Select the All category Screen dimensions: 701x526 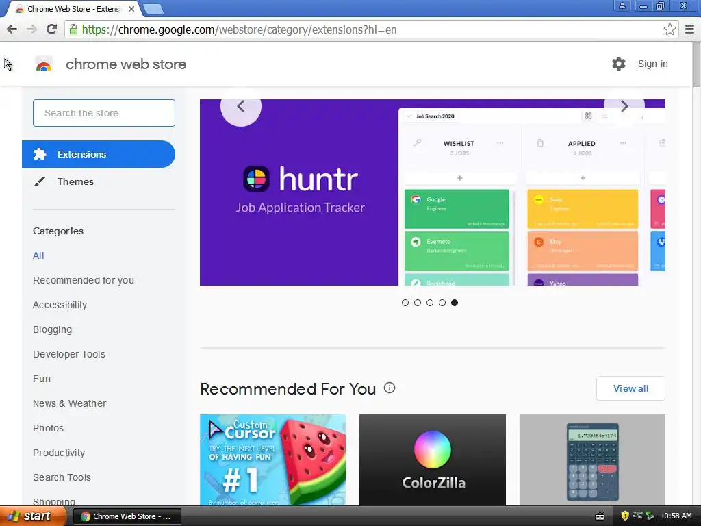pyautogui.click(x=38, y=255)
